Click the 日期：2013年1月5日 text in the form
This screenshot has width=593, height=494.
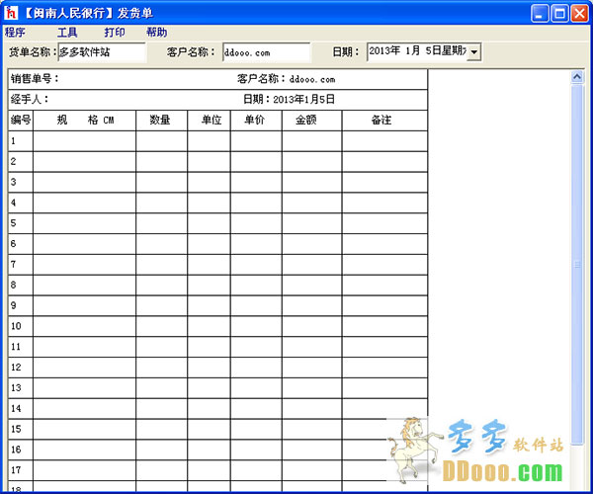[289, 99]
